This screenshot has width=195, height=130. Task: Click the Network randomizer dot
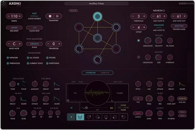point(8,58)
